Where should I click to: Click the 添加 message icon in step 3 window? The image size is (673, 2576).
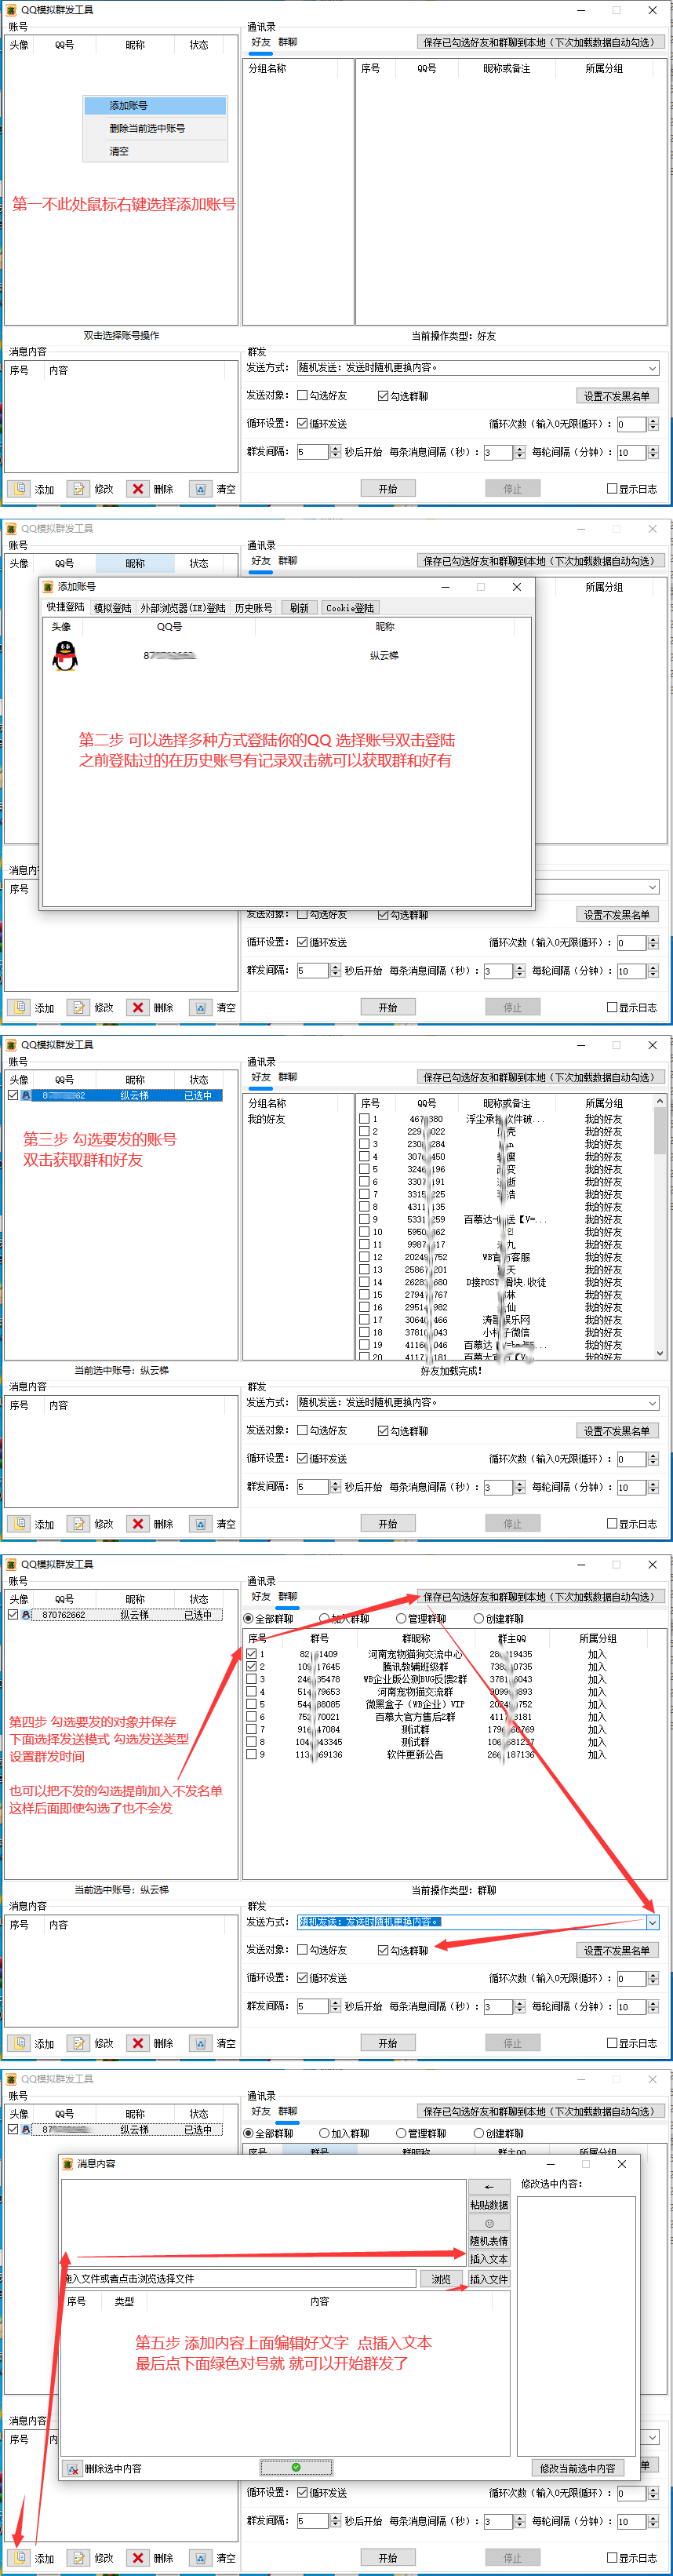[20, 1524]
